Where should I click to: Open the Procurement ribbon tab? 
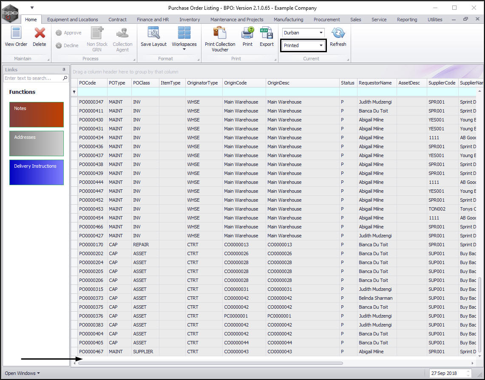[326, 20]
